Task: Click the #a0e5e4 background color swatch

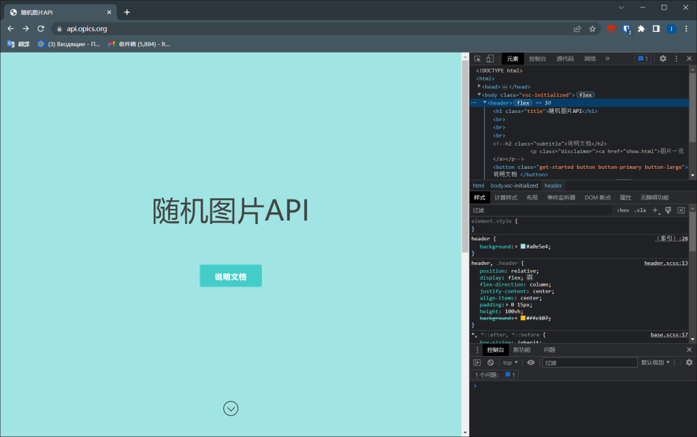Action: 523,246
